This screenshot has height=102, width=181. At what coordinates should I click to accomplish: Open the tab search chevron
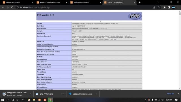point(158,2)
